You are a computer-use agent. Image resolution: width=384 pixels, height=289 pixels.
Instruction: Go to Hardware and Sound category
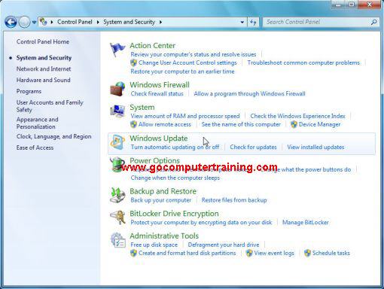[x=44, y=80]
